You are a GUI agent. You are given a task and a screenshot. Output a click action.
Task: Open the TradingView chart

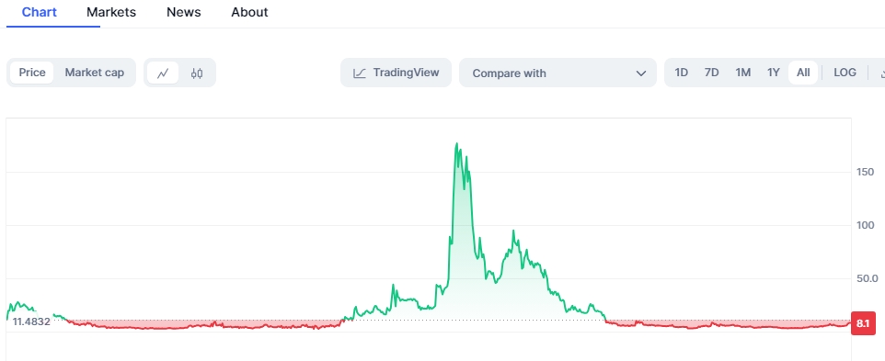(396, 73)
